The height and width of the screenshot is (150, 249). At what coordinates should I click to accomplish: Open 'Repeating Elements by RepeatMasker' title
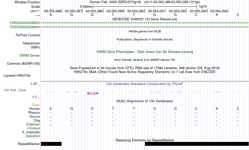(x=145, y=140)
